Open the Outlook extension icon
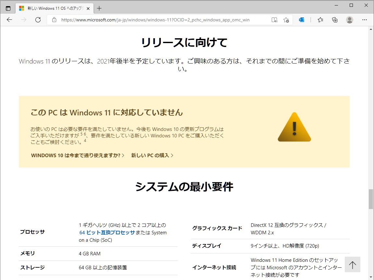This screenshot has height=280, width=374. pyautogui.click(x=302, y=20)
